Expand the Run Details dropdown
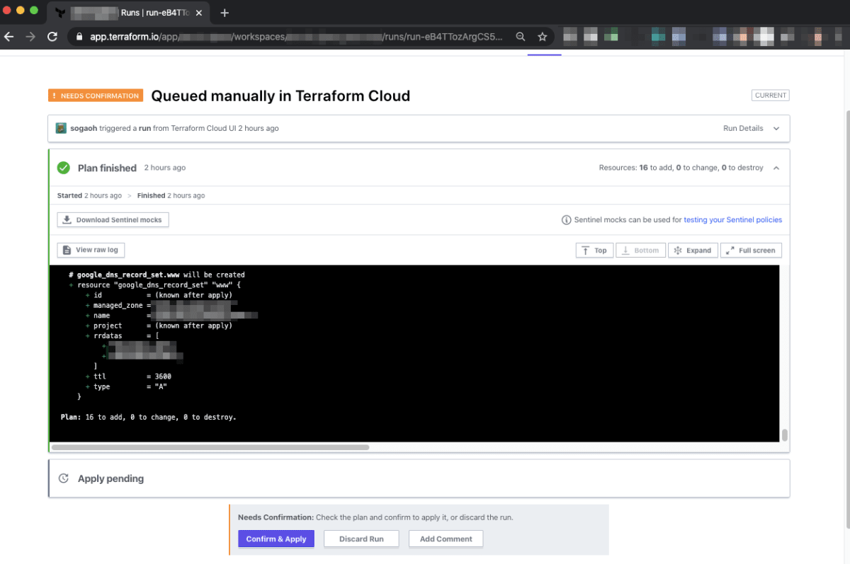This screenshot has height=564, width=850. [751, 128]
